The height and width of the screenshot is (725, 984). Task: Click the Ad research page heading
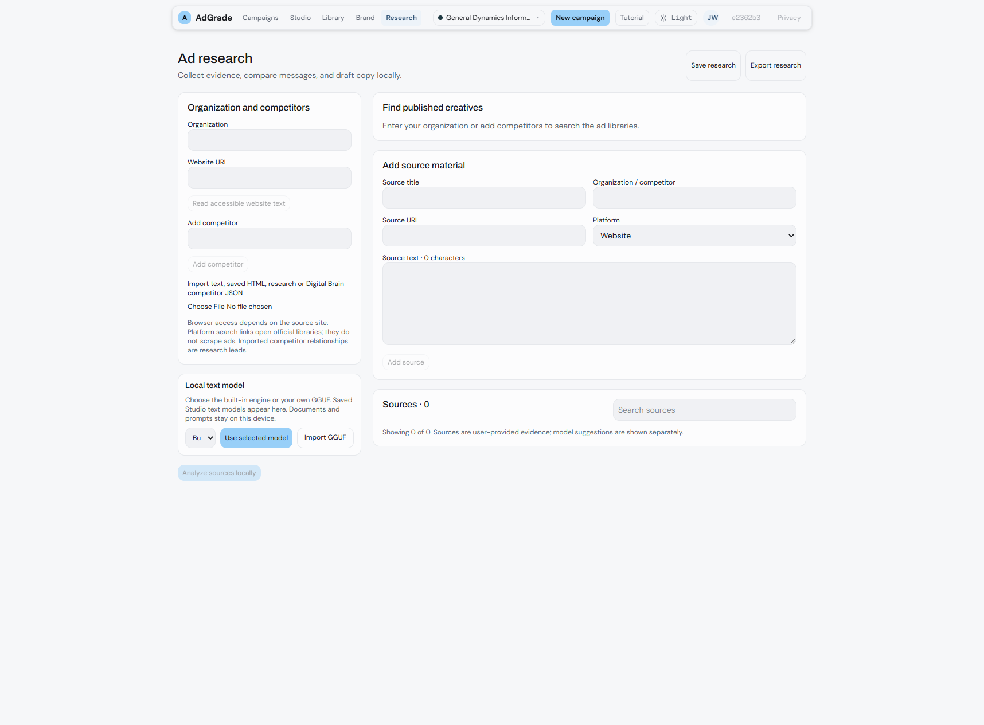(215, 58)
